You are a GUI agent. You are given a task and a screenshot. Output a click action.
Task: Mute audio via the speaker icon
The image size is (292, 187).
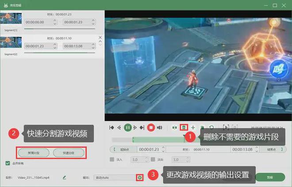tap(159, 127)
